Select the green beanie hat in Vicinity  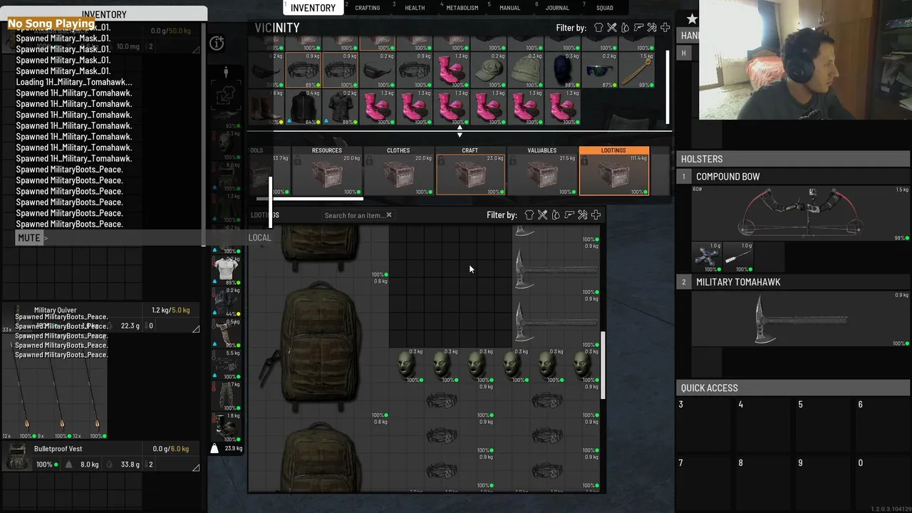[x=526, y=71]
